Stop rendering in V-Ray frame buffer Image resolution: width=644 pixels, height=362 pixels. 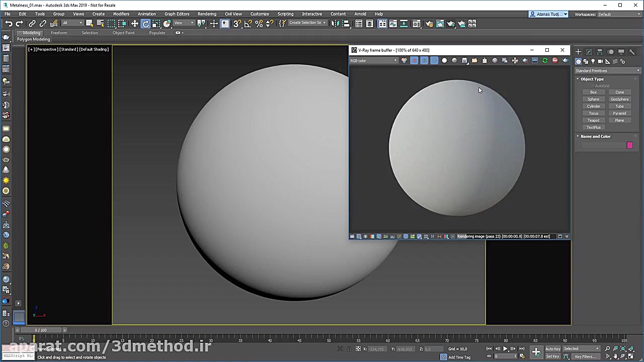click(x=555, y=61)
